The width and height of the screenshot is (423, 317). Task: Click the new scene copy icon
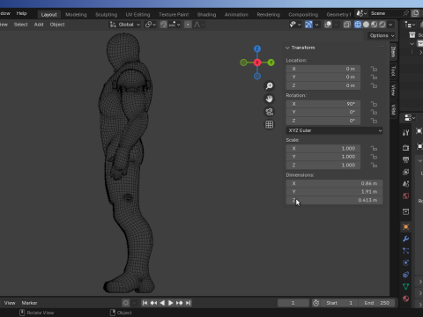click(x=415, y=13)
